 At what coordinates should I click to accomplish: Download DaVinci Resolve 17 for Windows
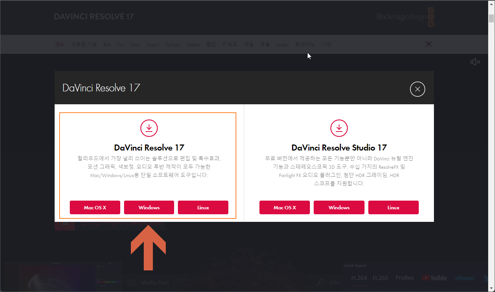(x=149, y=207)
